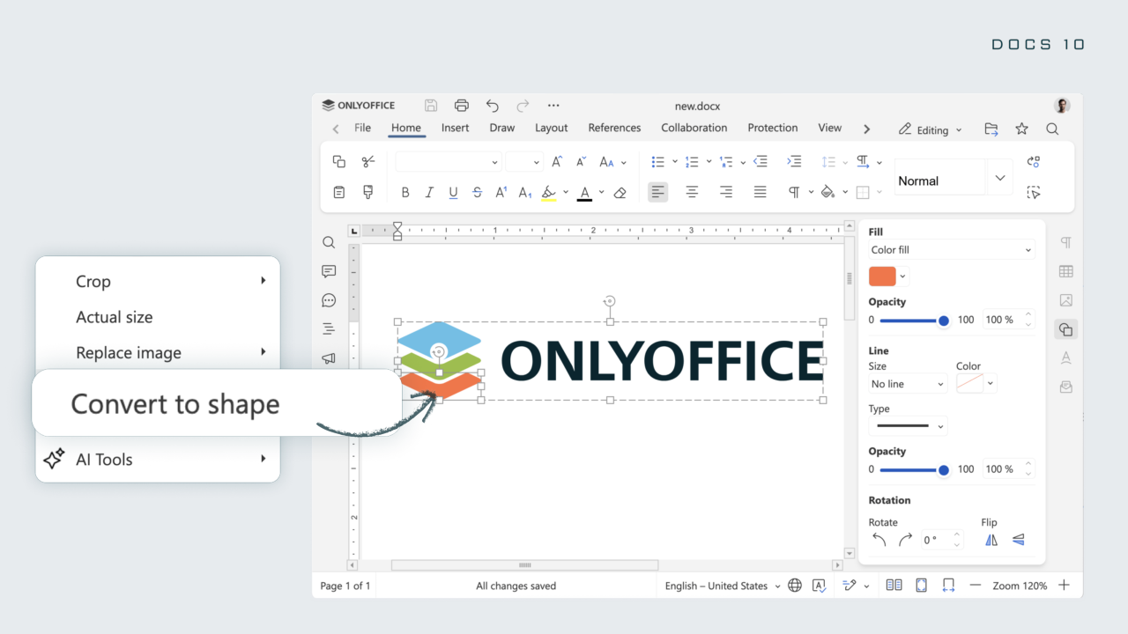Click the Search magnifier in the tab bar
1128x634 pixels.
click(x=1052, y=129)
